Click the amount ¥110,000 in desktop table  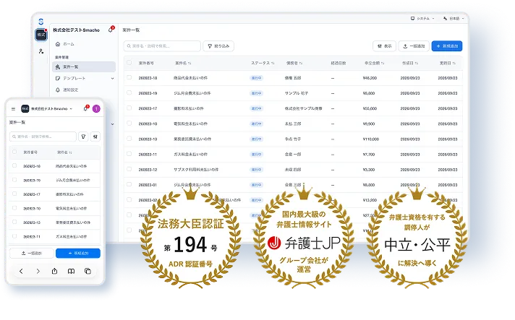(371, 139)
